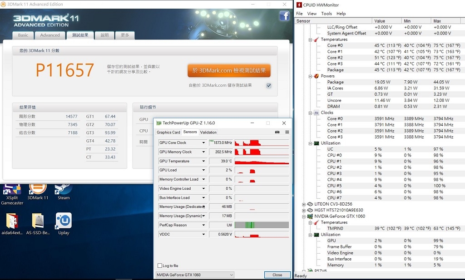Collapse Clocks tree node

coord(310,113)
